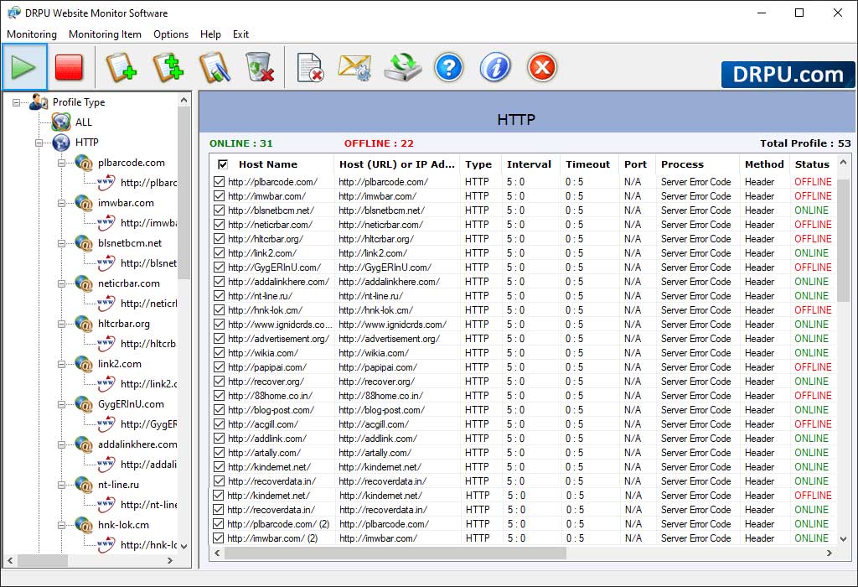Select the HTTP globe icon in tree
This screenshot has height=587, width=858.
[x=61, y=143]
